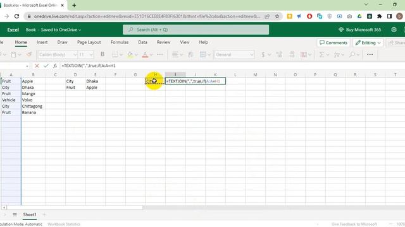405x227 pixels.
Task: Confirm formula with checkmark icon
Action: pos(46,66)
